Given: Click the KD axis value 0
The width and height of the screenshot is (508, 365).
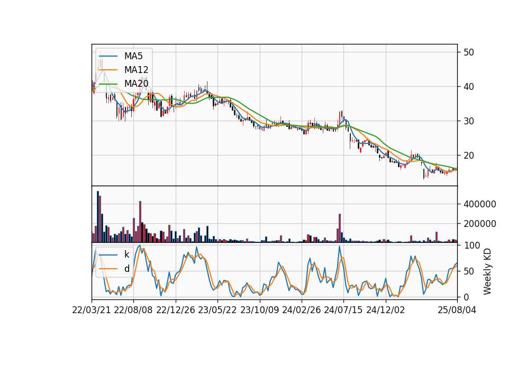Looking at the screenshot, I should 466,297.
